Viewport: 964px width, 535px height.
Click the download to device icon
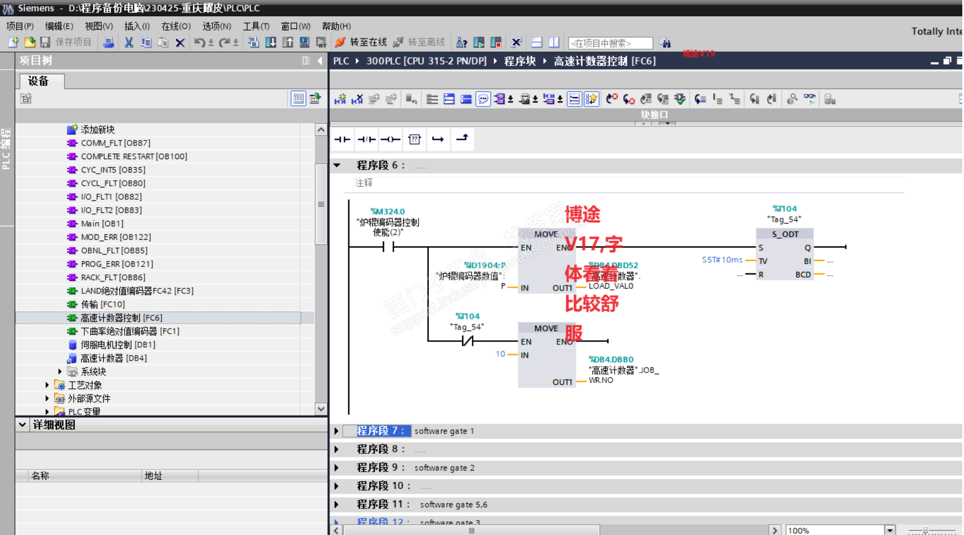click(x=271, y=42)
